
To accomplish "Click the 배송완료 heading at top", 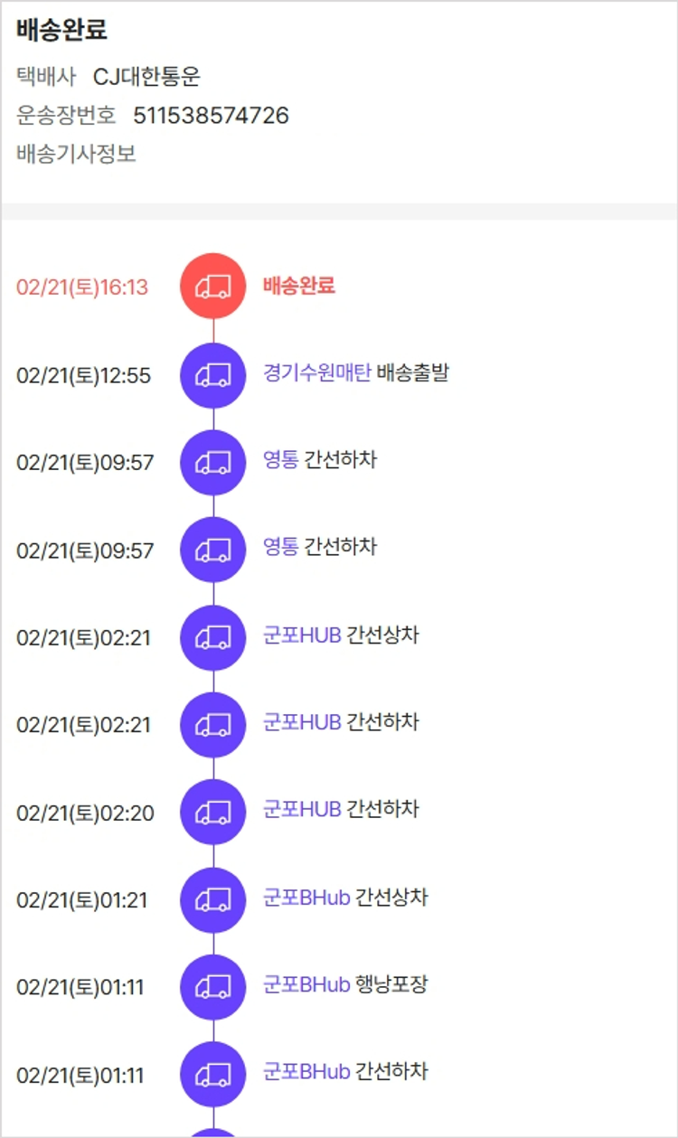I will pyautogui.click(x=61, y=30).
